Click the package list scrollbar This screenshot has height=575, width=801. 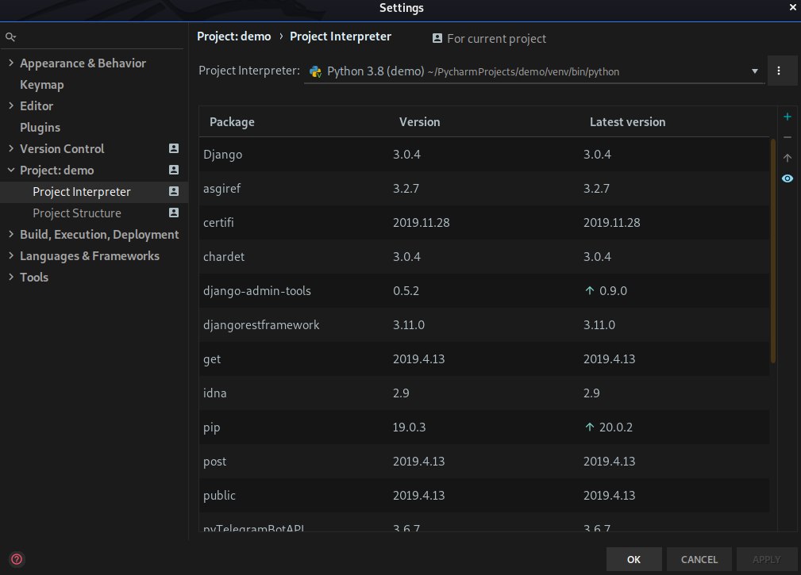coord(773,251)
